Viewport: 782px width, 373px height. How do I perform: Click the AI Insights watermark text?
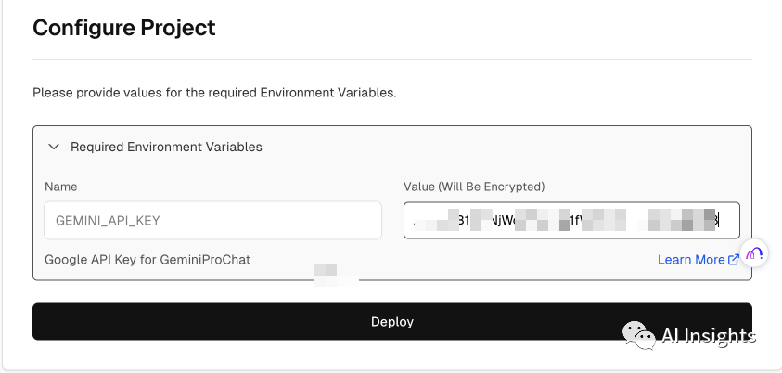click(x=708, y=336)
